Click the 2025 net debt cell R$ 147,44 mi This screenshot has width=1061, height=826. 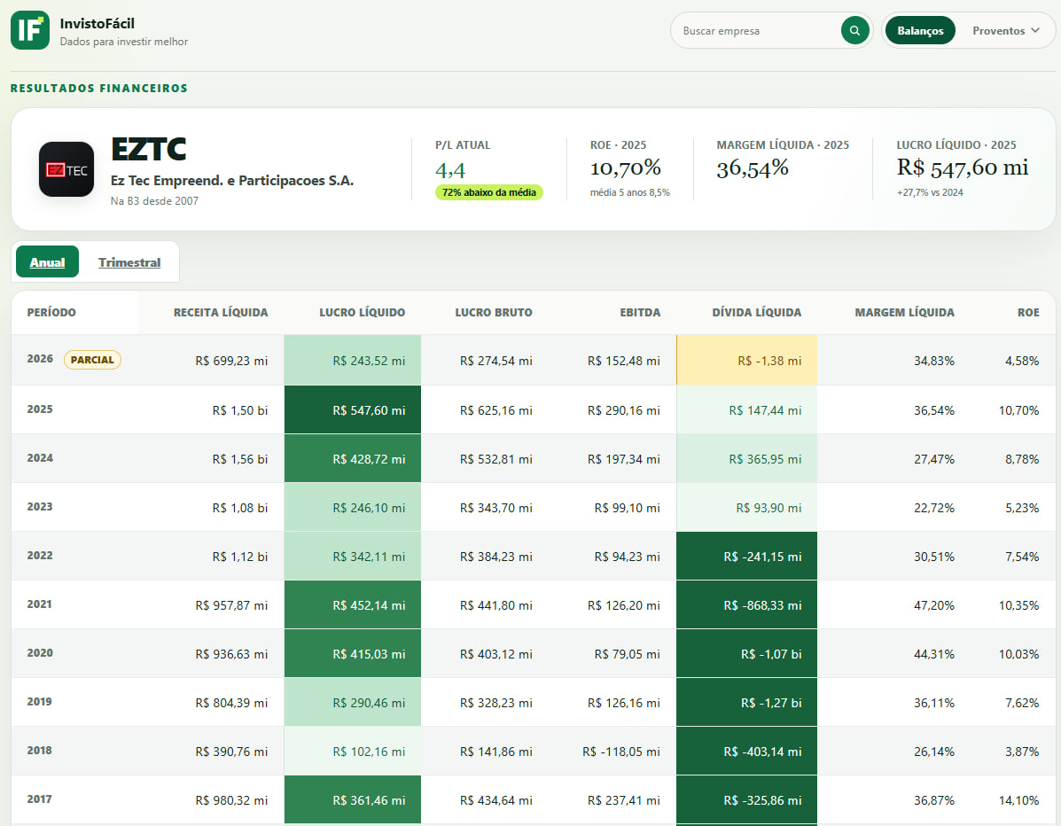pos(746,410)
